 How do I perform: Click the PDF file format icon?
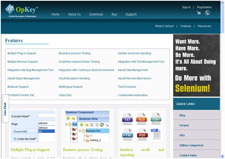click(x=142, y=134)
